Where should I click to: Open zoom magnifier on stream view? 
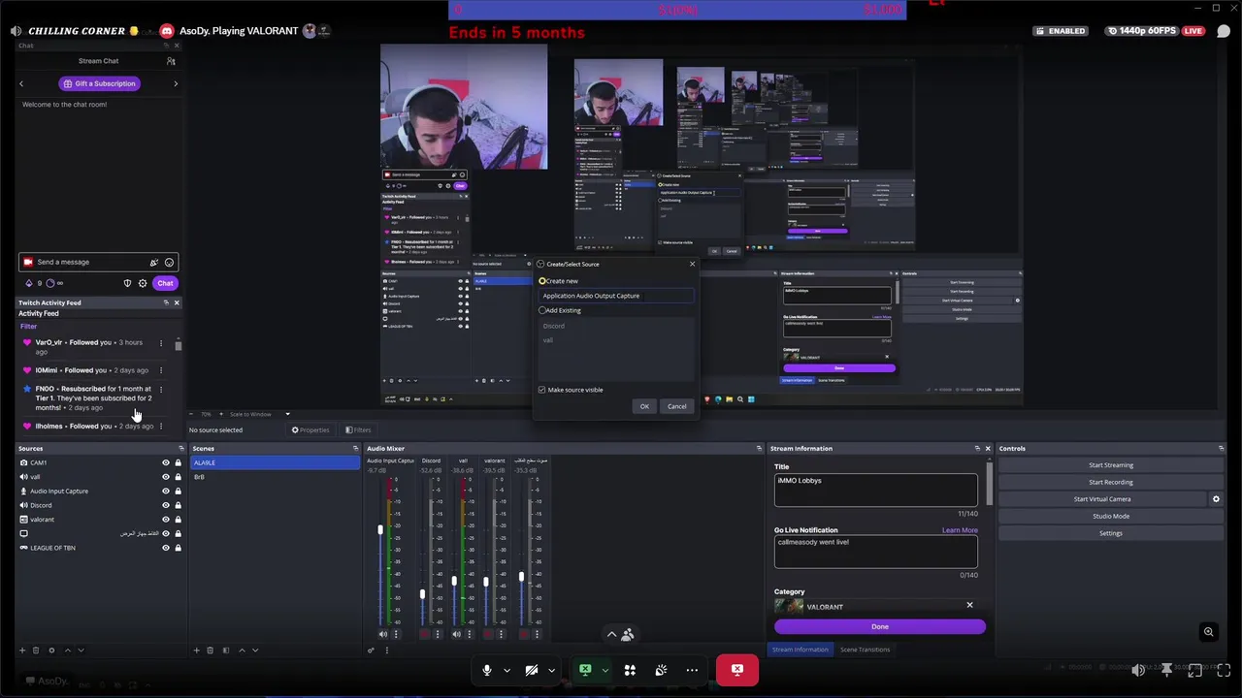pyautogui.click(x=1209, y=632)
